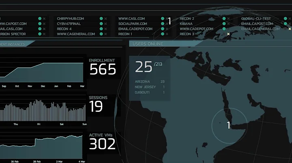Click the 28 Feb label on VMs chart

(37, 161)
